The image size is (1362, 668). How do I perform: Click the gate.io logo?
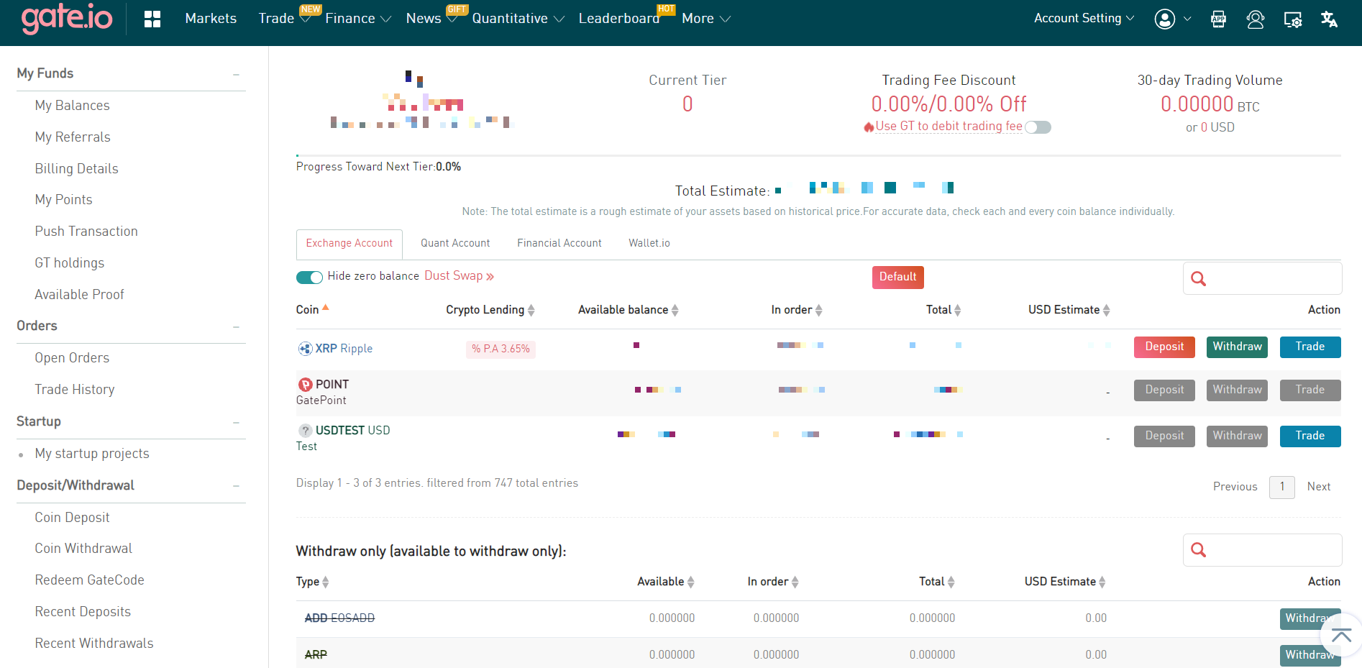pyautogui.click(x=67, y=18)
